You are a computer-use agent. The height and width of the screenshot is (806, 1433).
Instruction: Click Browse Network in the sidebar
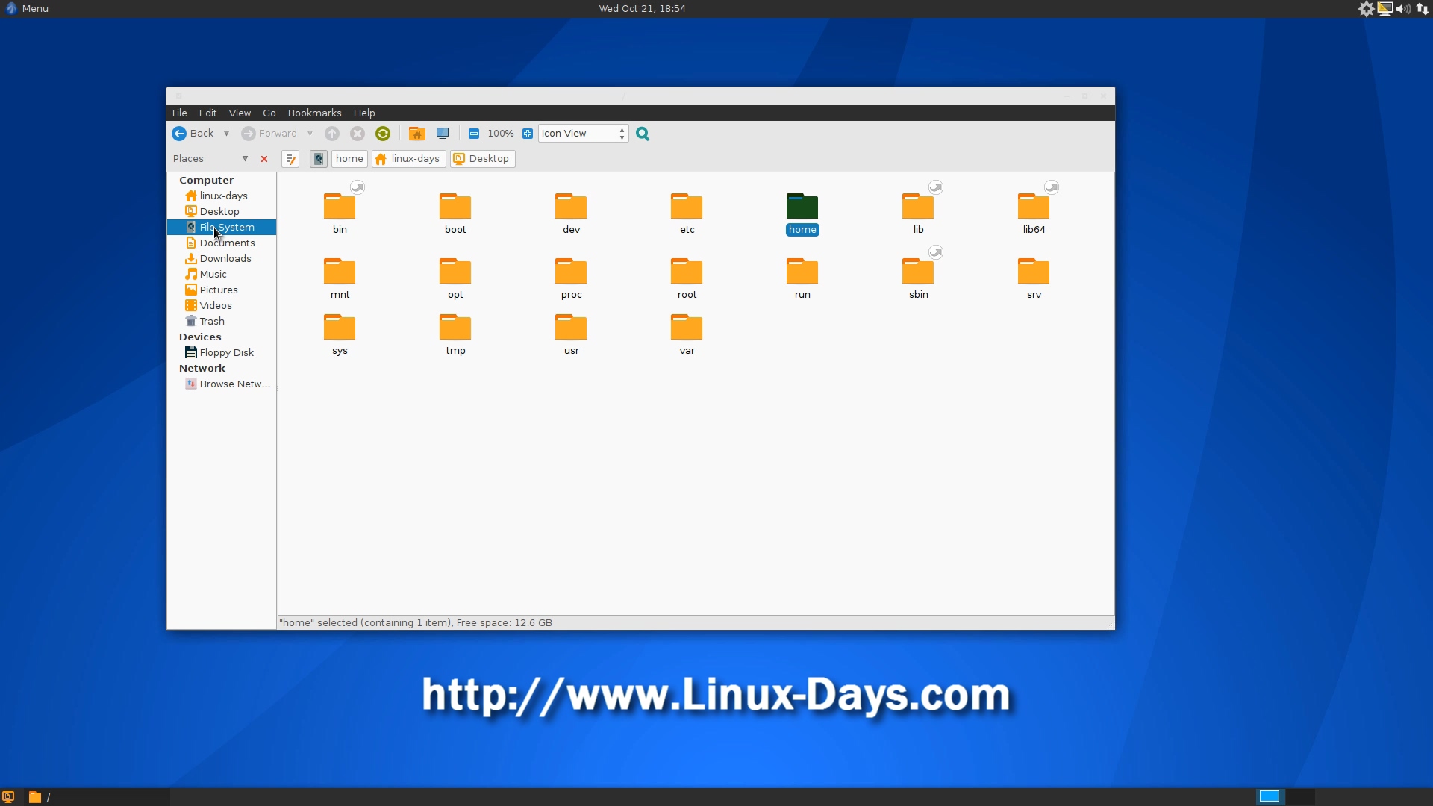(x=222, y=384)
